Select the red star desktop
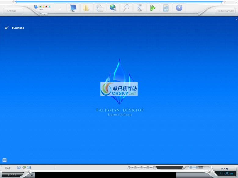 click(46, 7)
